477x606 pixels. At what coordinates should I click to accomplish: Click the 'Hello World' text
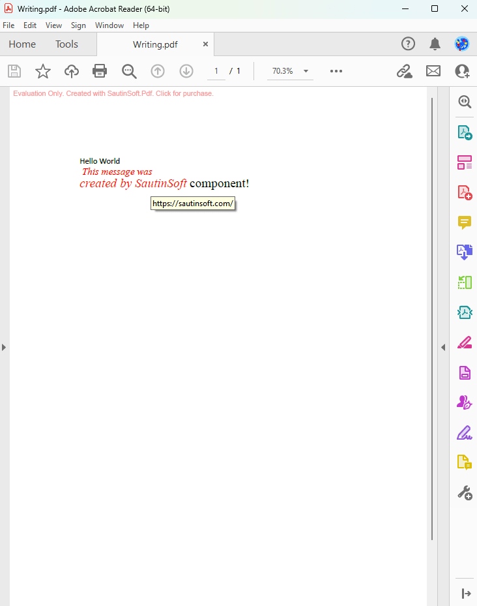click(100, 161)
